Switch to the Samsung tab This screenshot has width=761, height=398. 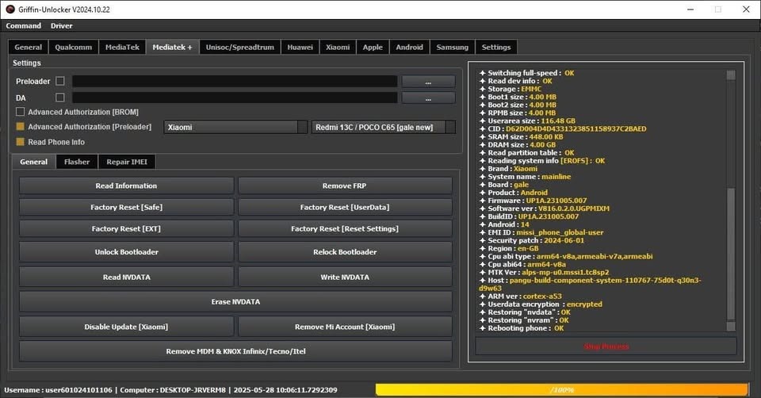(x=452, y=47)
